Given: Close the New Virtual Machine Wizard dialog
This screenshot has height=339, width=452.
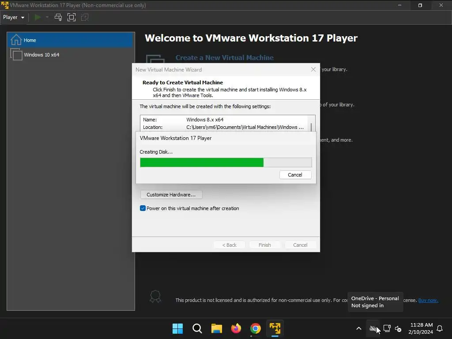Looking at the screenshot, I should pyautogui.click(x=313, y=69).
